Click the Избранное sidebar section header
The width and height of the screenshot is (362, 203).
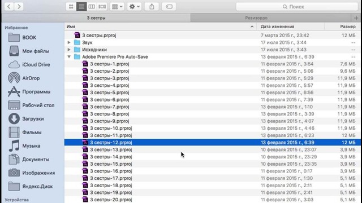click(x=16, y=28)
